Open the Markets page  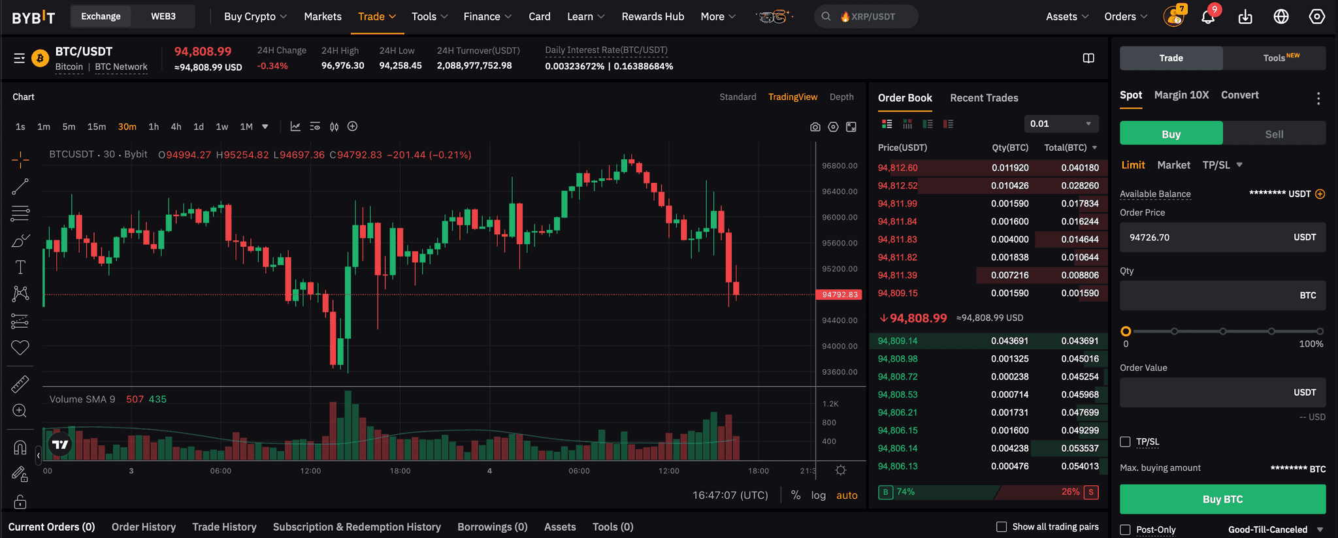tap(323, 16)
